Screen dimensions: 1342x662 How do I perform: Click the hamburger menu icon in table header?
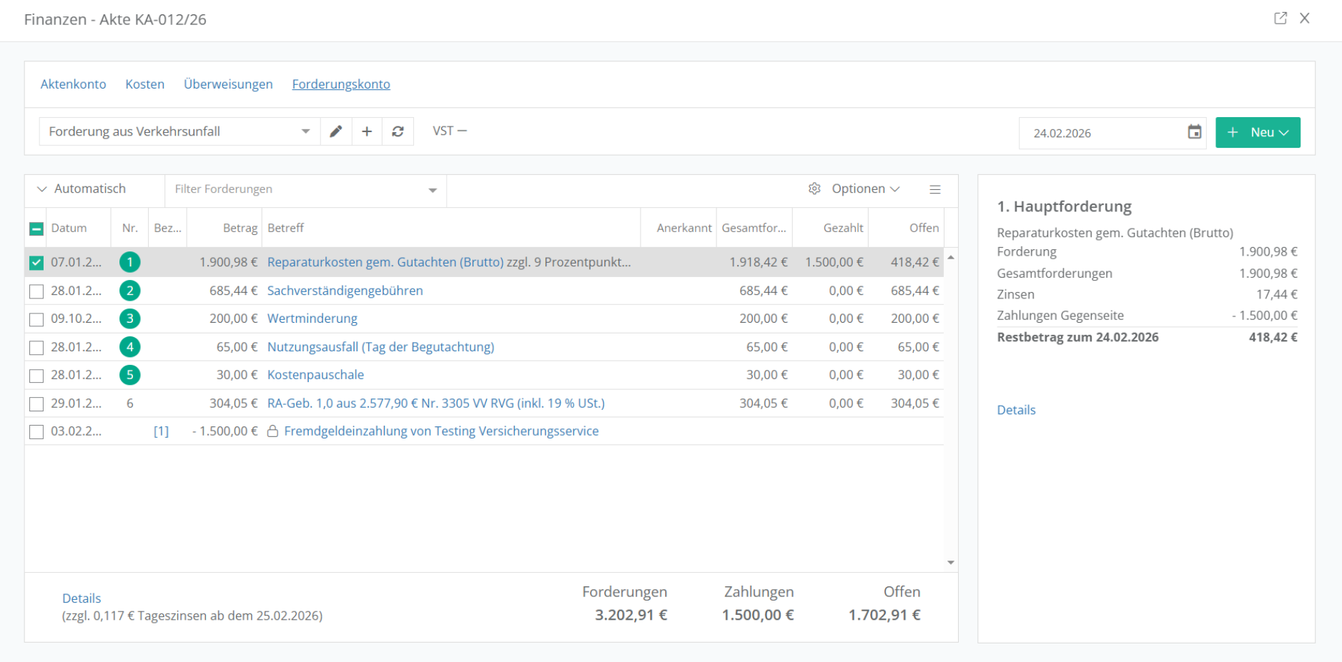click(x=934, y=189)
